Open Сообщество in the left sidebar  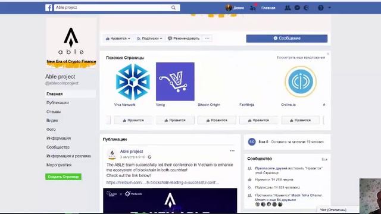58,147
